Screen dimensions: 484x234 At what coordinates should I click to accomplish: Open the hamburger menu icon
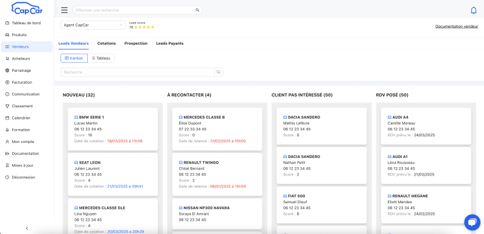[x=64, y=10]
